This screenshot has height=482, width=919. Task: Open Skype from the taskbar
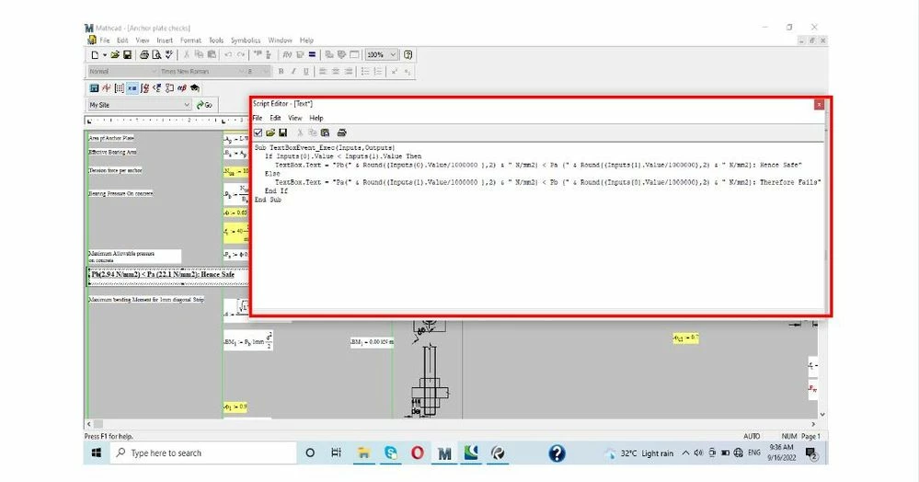click(390, 453)
